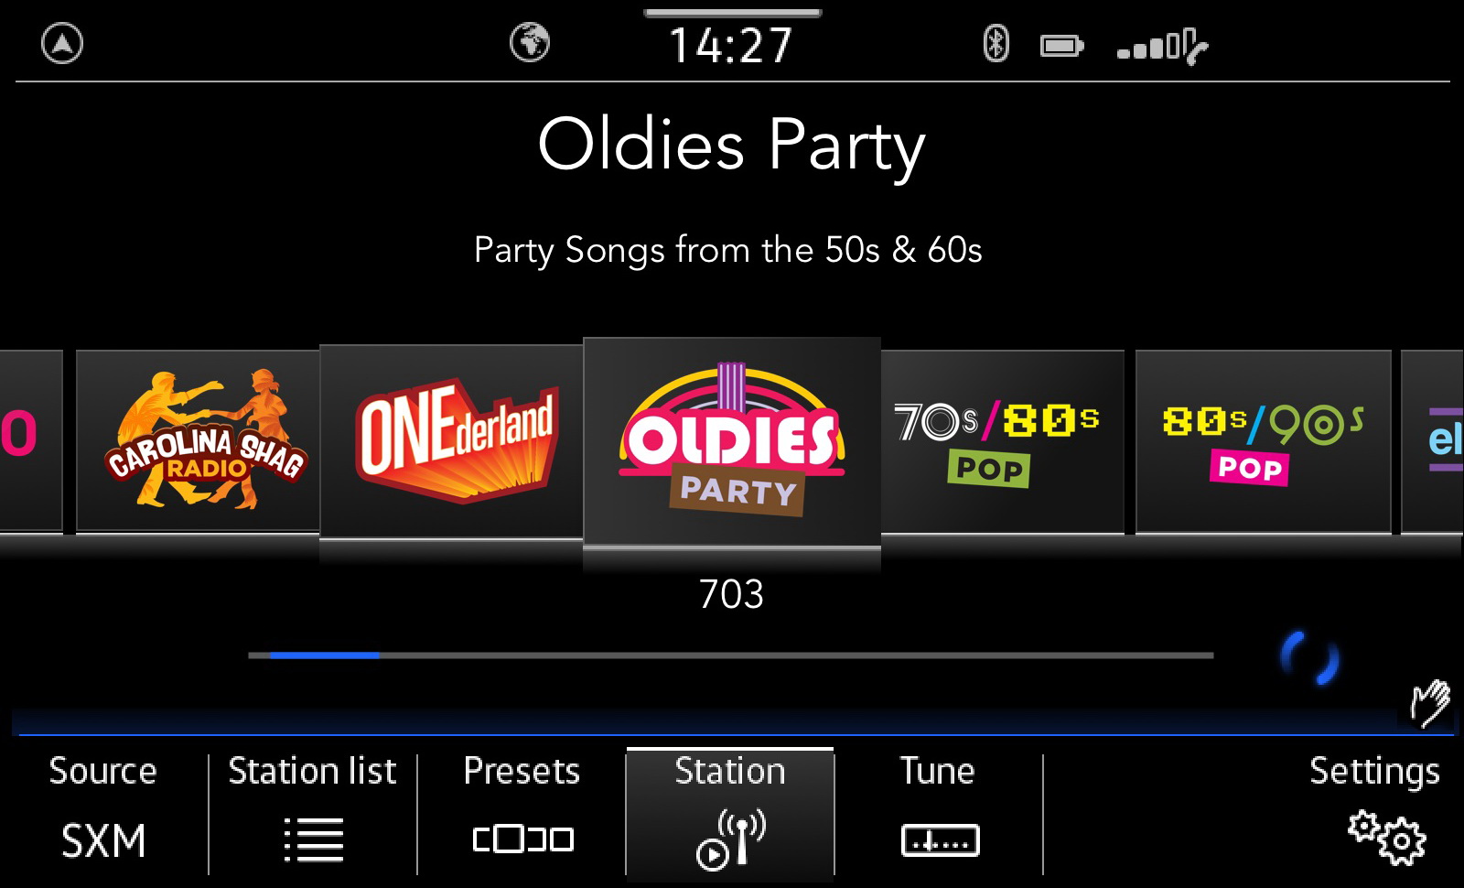Tap the 14:27 clock display
1464x888 pixels.
tap(731, 46)
